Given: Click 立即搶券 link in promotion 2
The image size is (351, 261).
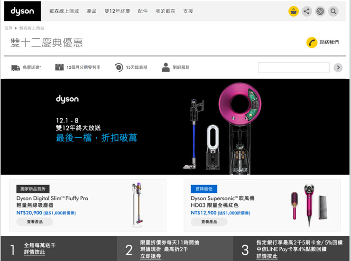Looking at the screenshot, I should [x=150, y=256].
